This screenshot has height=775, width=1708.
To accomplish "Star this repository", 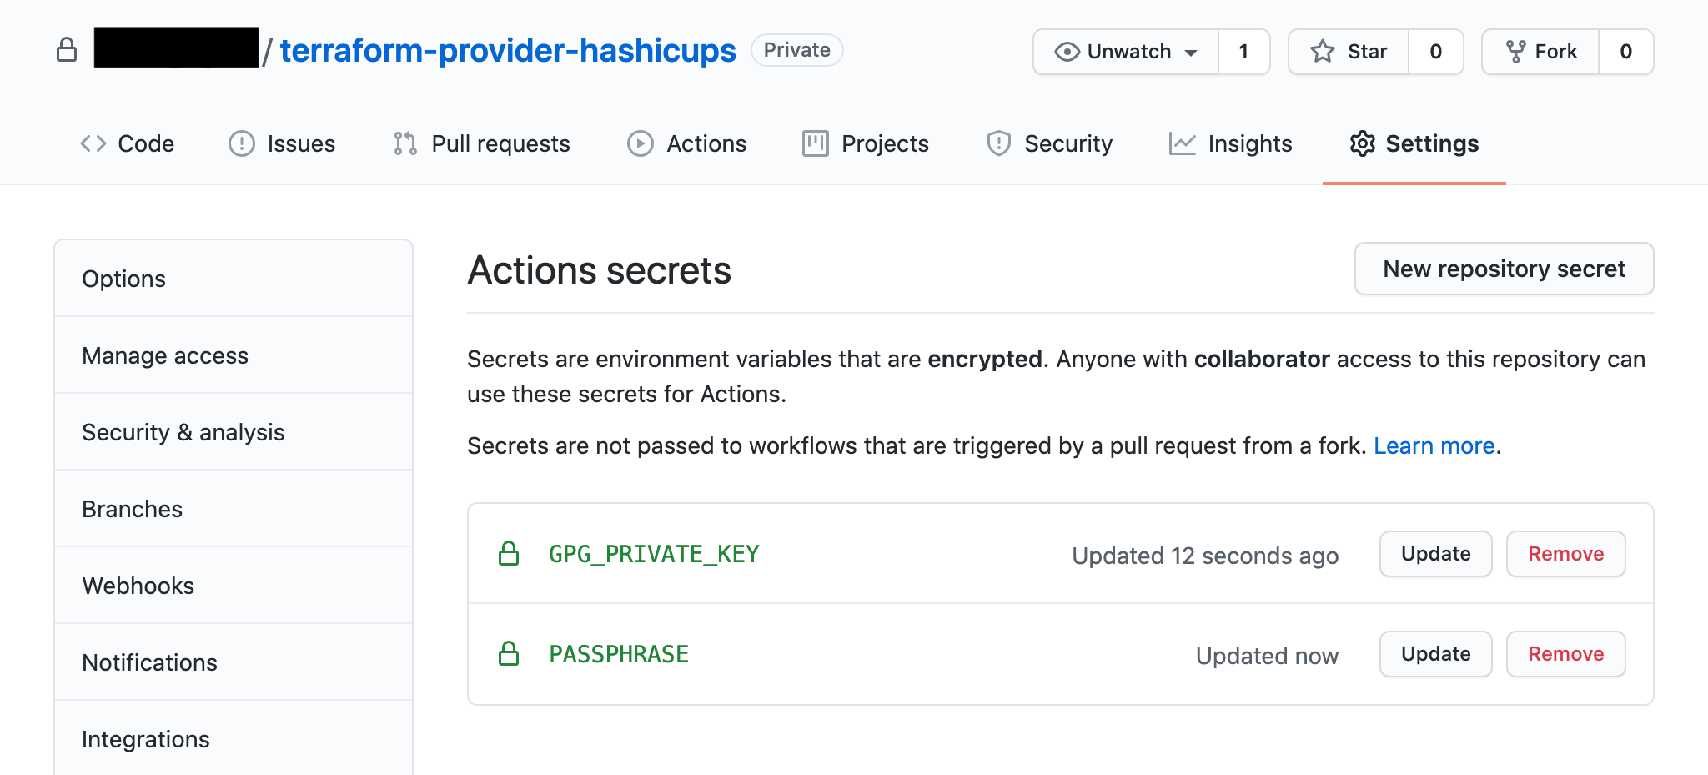I will [1349, 52].
